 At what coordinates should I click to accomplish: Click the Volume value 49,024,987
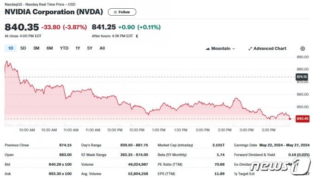pos(138,164)
